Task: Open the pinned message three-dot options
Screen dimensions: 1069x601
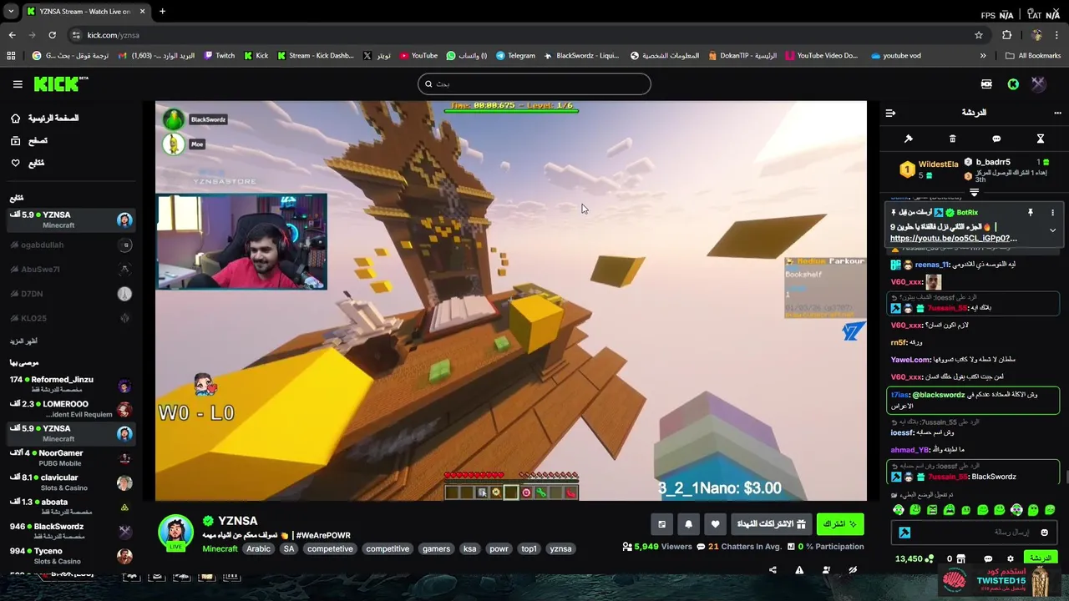Action: [x=1052, y=213]
